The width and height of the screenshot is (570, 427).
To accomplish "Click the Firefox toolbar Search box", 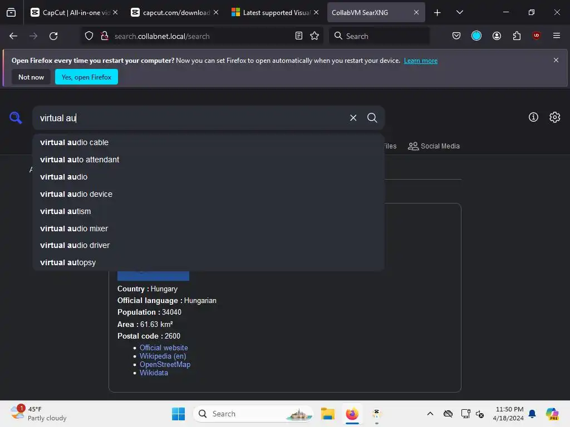I will tap(379, 36).
